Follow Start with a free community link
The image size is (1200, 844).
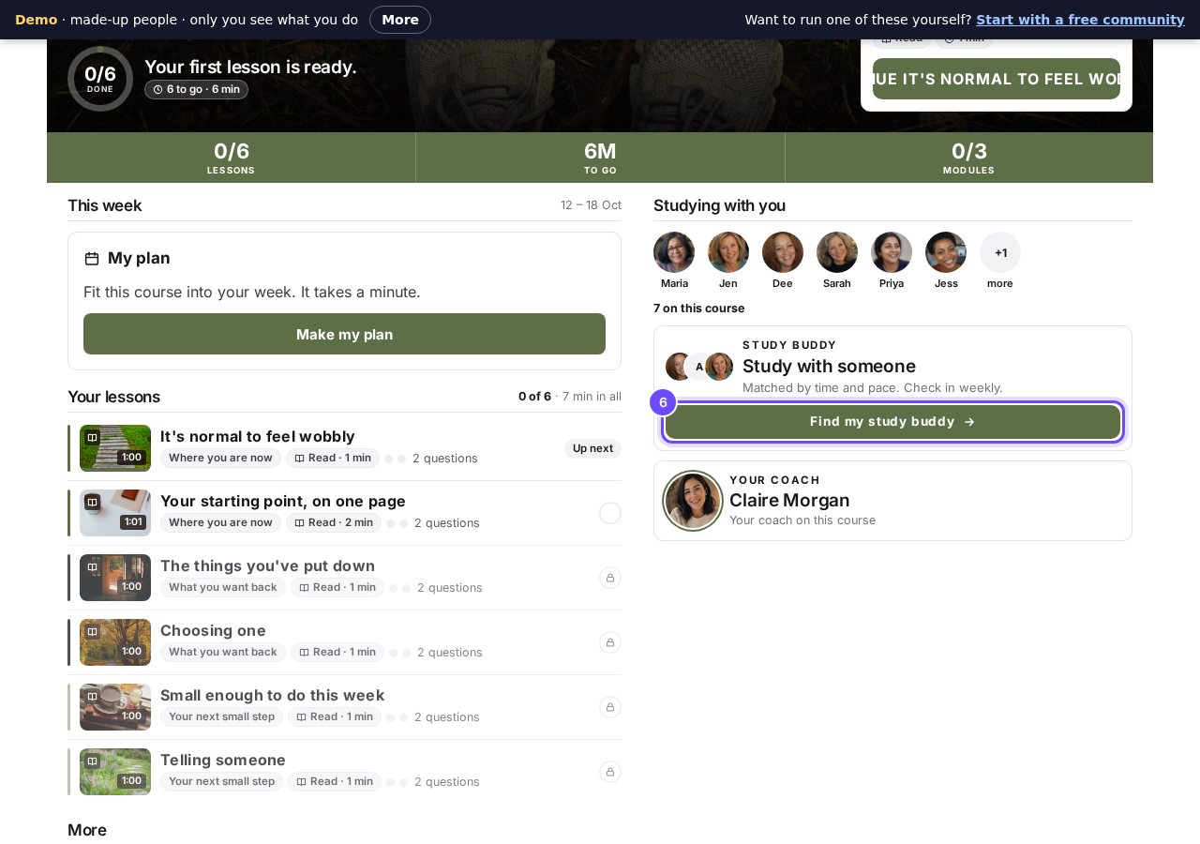[x=1080, y=20]
